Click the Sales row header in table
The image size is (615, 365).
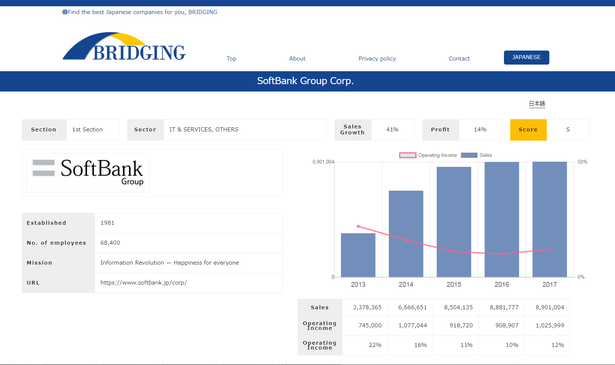319,307
